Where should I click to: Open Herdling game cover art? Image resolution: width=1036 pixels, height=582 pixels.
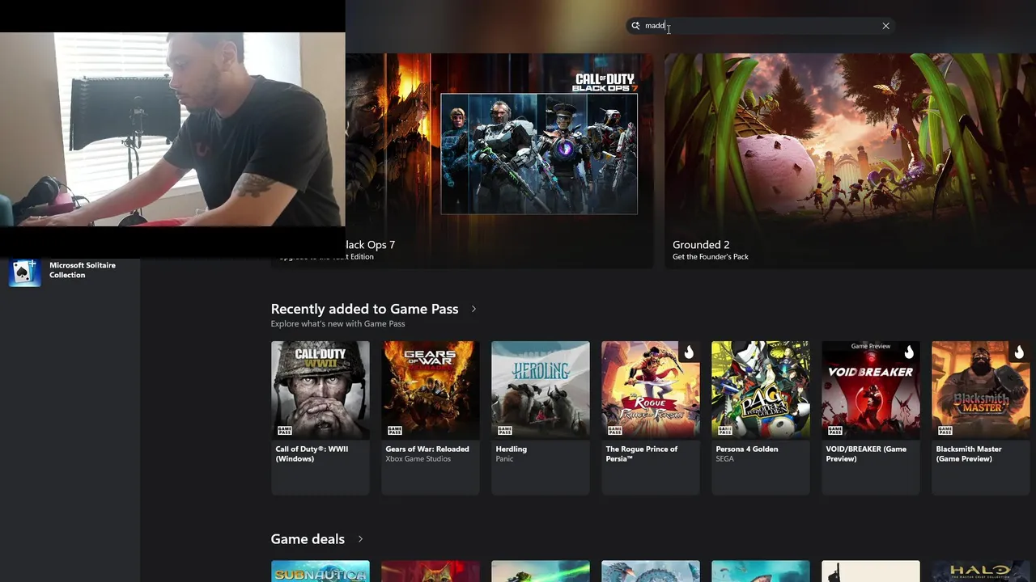tap(541, 390)
